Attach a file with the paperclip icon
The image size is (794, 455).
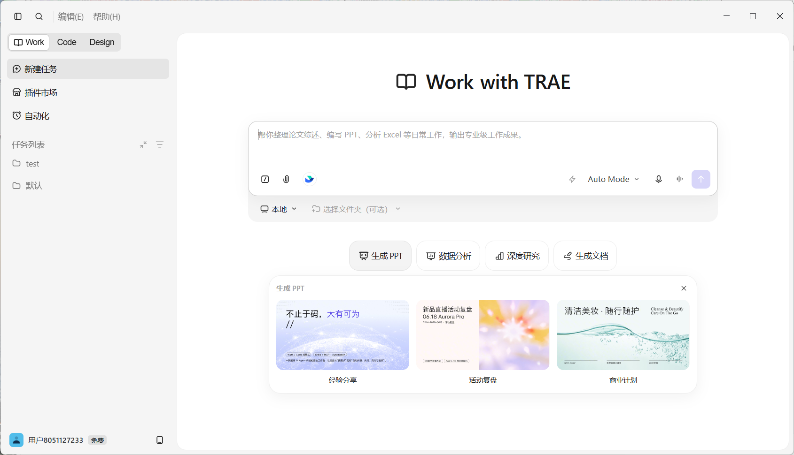286,179
